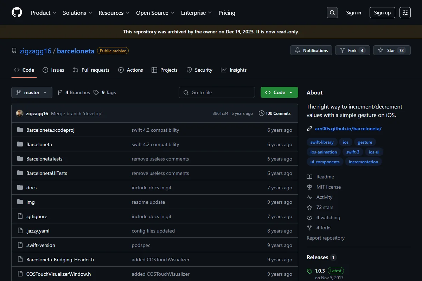
Task: Toggle Notifications bell for this repository
Action: 311,51
